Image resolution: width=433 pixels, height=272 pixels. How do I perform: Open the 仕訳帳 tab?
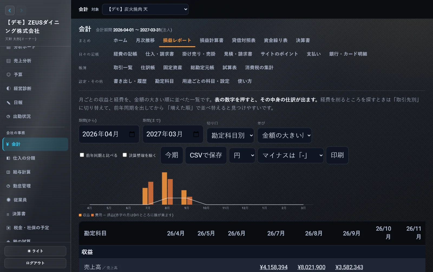(x=148, y=68)
